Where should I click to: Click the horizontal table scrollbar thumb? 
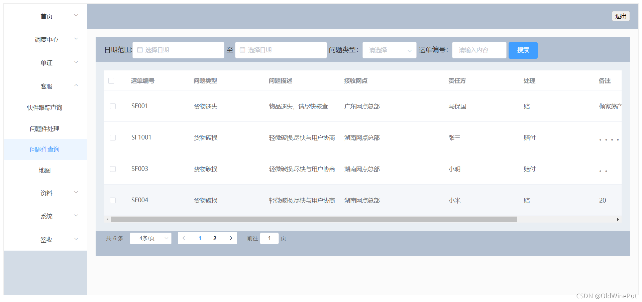tap(314, 219)
